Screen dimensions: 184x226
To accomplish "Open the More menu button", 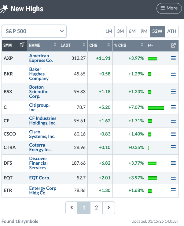I will point(169,8).
